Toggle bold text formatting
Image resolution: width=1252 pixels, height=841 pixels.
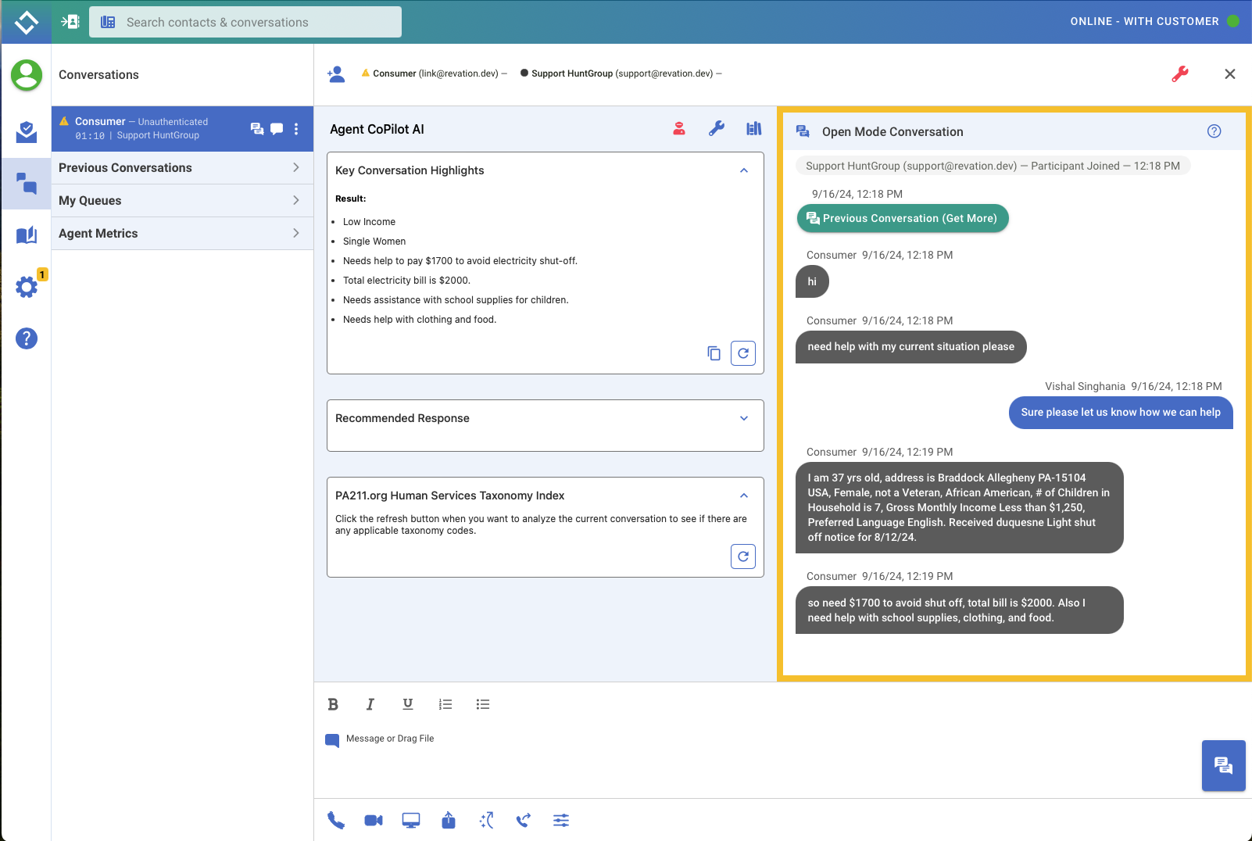coord(333,704)
